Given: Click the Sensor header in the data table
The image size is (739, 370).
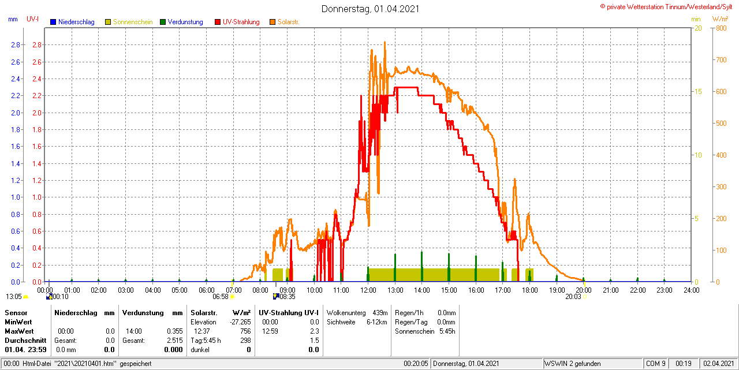Looking at the screenshot, I should coord(16,312).
